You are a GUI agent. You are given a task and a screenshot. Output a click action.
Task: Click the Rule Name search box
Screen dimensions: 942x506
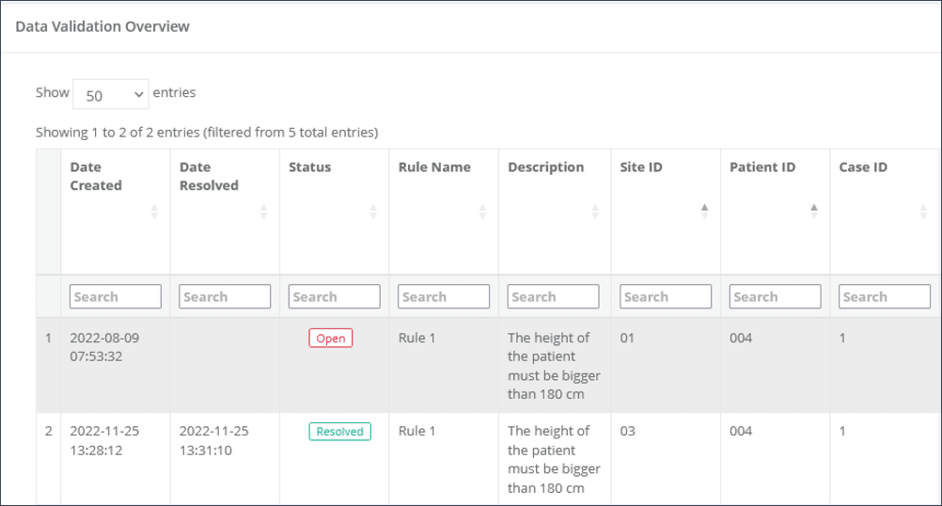tap(444, 296)
